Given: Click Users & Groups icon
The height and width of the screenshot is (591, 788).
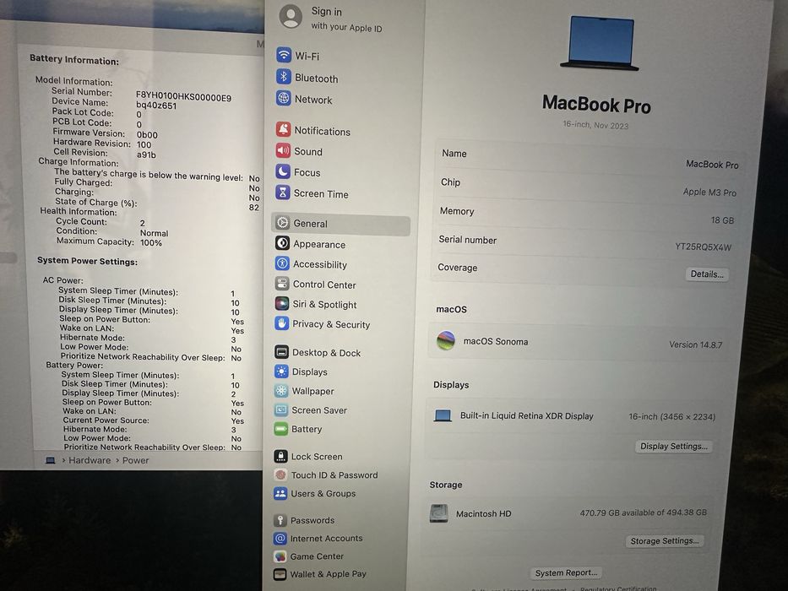Looking at the screenshot, I should pyautogui.click(x=280, y=493).
